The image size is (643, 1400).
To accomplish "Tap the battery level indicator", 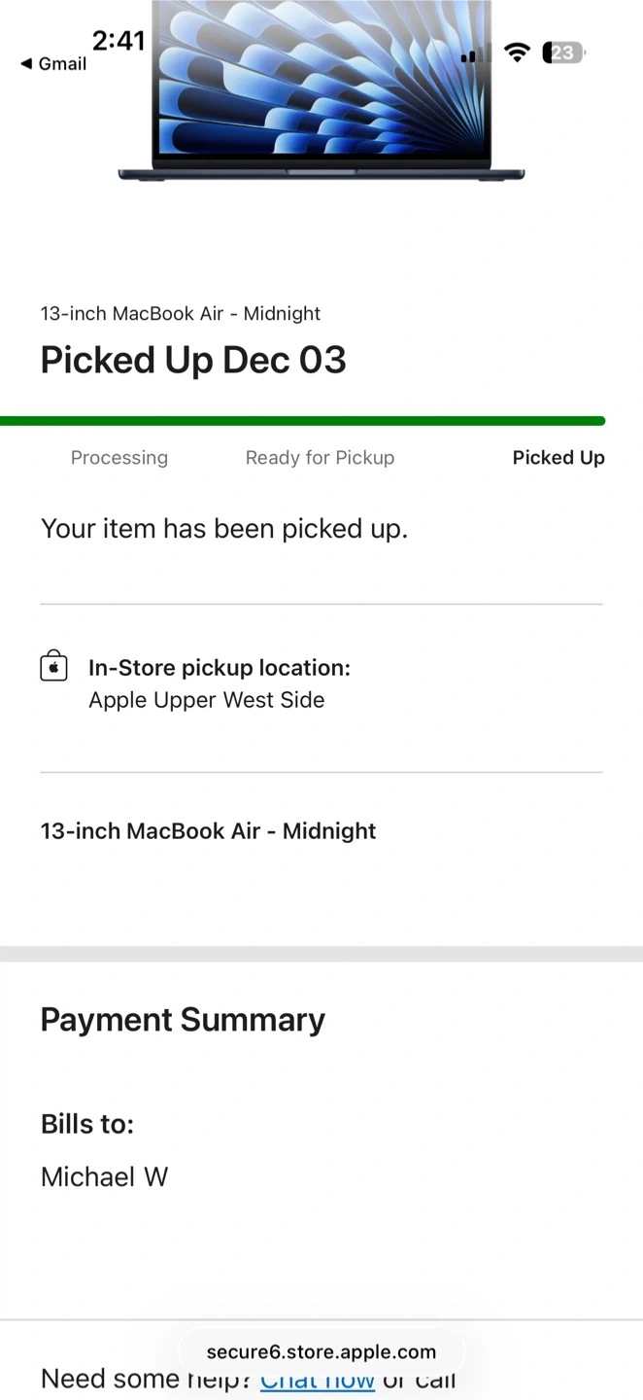I will (563, 52).
